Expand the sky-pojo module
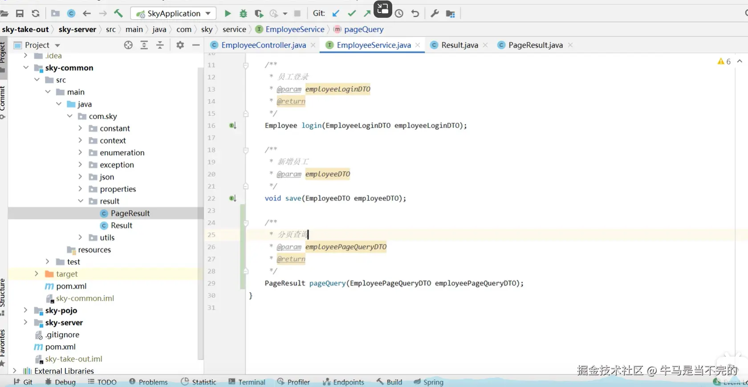Image resolution: width=748 pixels, height=387 pixels. coord(25,310)
